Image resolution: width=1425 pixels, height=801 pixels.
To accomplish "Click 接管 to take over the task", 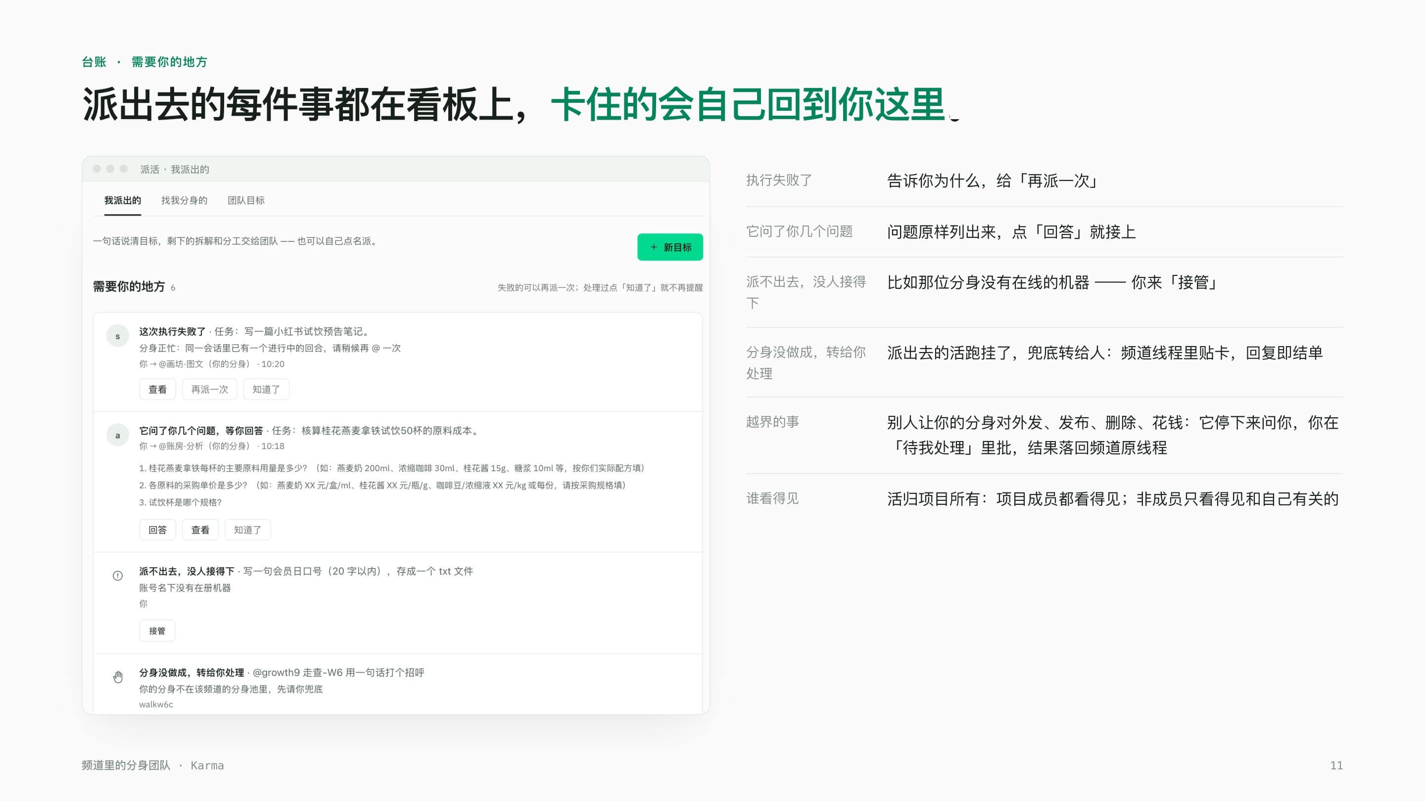I will pyautogui.click(x=157, y=631).
